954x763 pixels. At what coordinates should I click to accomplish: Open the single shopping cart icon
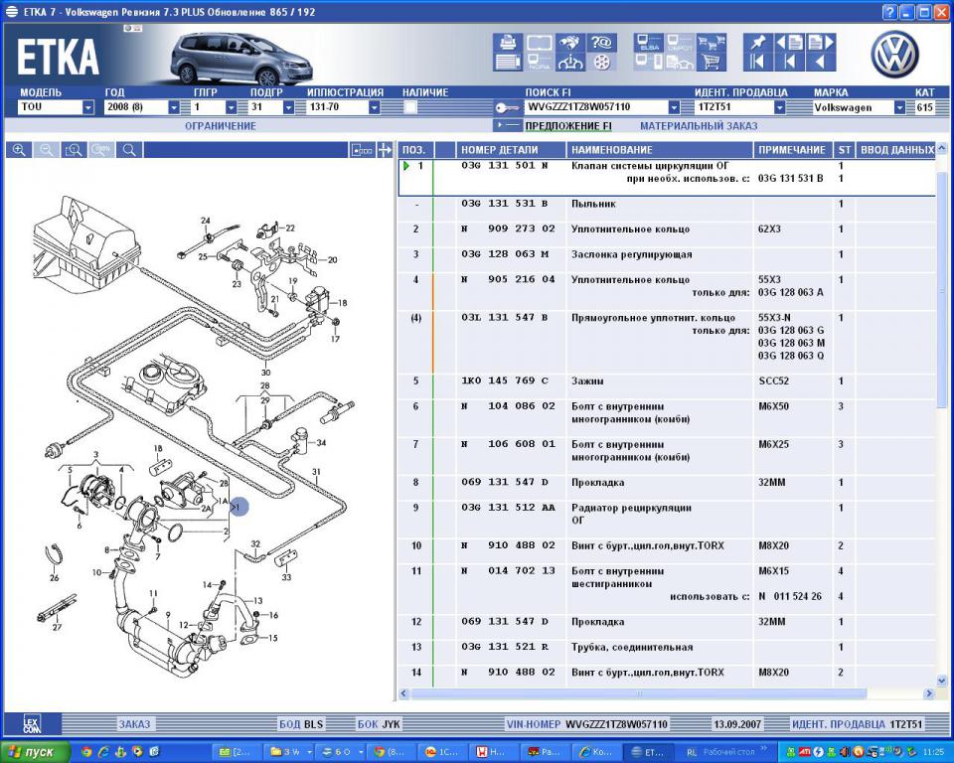pos(712,62)
